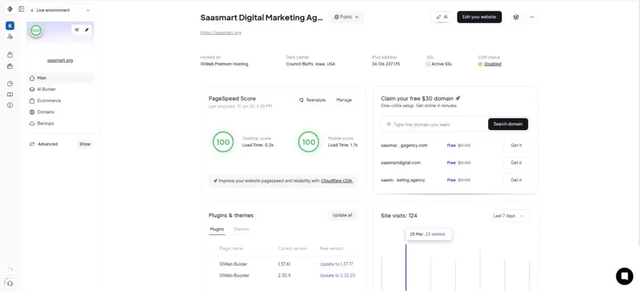Click the Disabled CDN status link
Image resolution: width=640 pixels, height=292 pixels.
[x=492, y=64]
